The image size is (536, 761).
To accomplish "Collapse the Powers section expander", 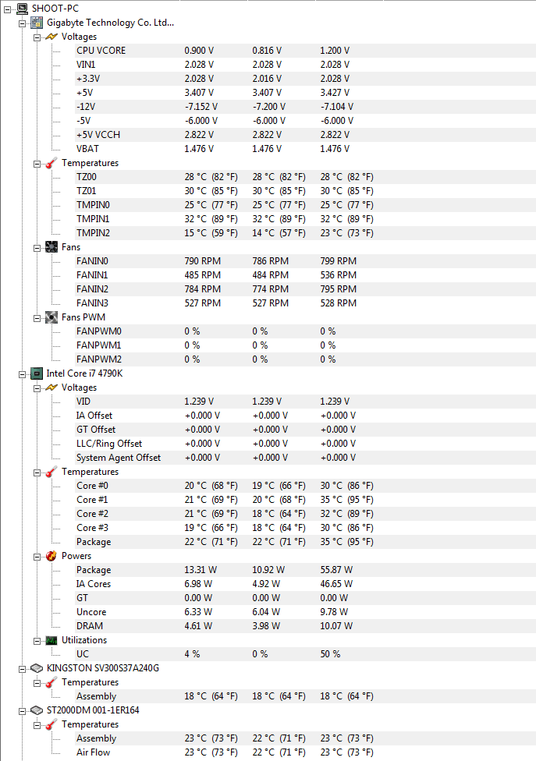I will tap(37, 556).
